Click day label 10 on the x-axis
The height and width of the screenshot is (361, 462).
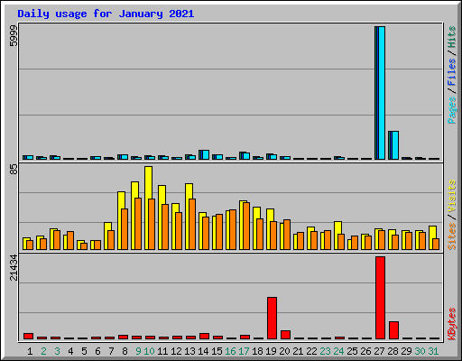click(149, 351)
